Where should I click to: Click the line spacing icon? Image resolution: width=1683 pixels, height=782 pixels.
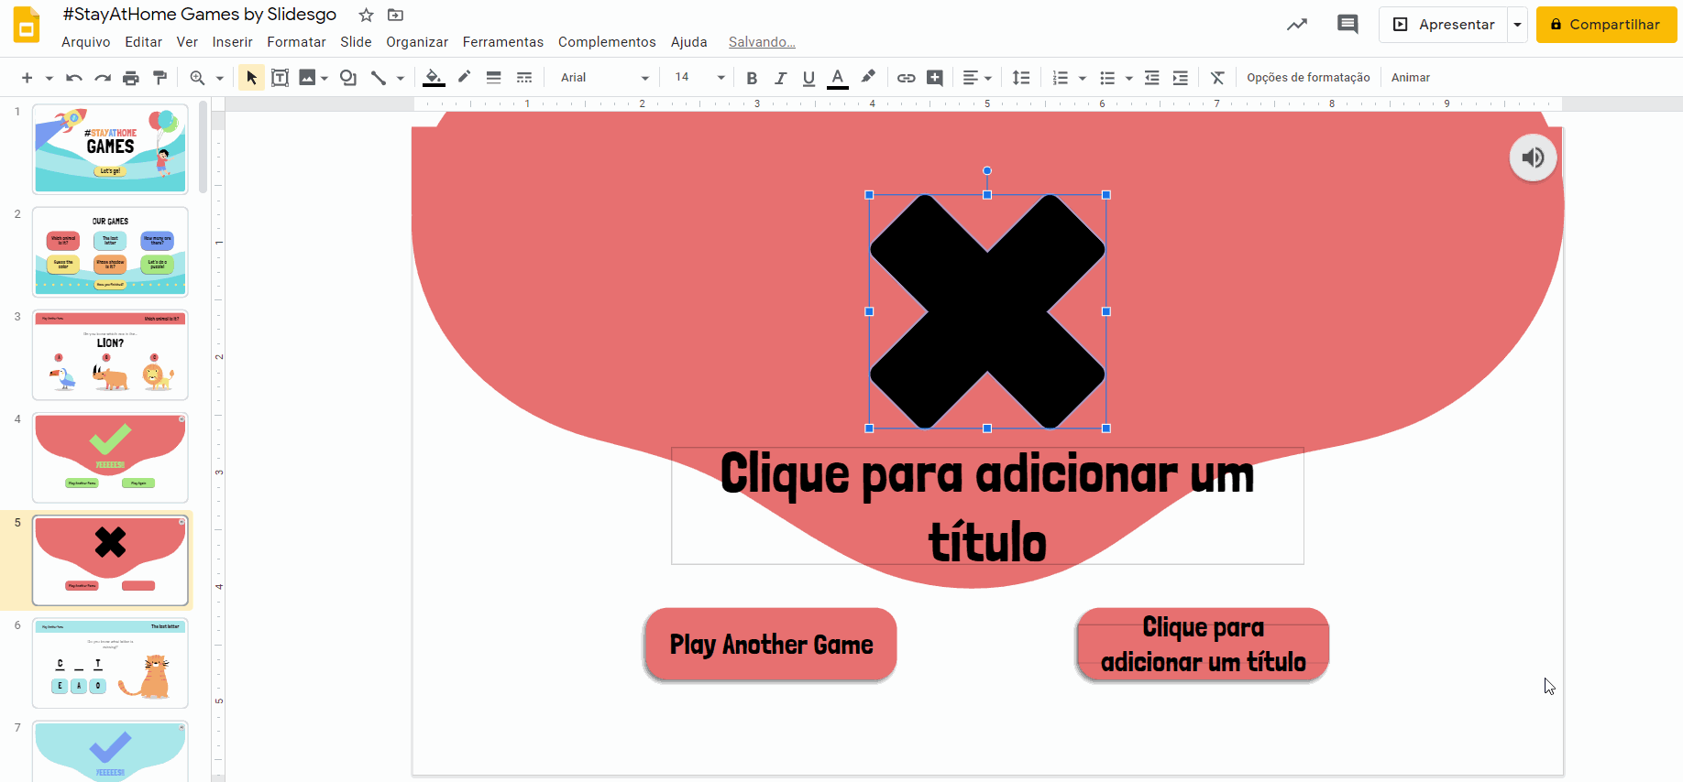point(1021,78)
